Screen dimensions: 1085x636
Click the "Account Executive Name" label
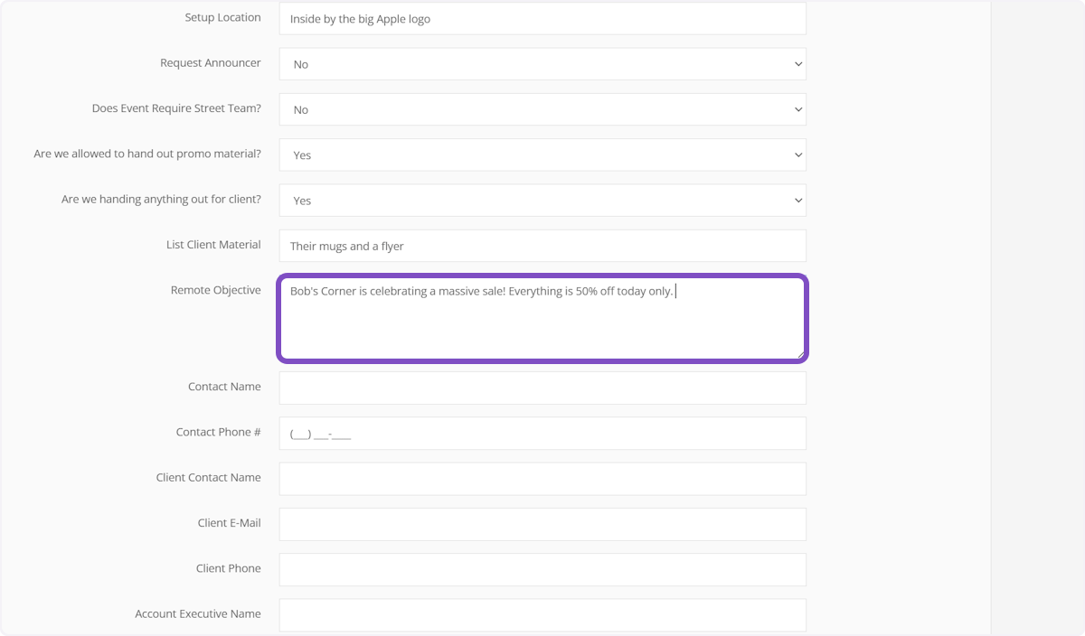[197, 613]
